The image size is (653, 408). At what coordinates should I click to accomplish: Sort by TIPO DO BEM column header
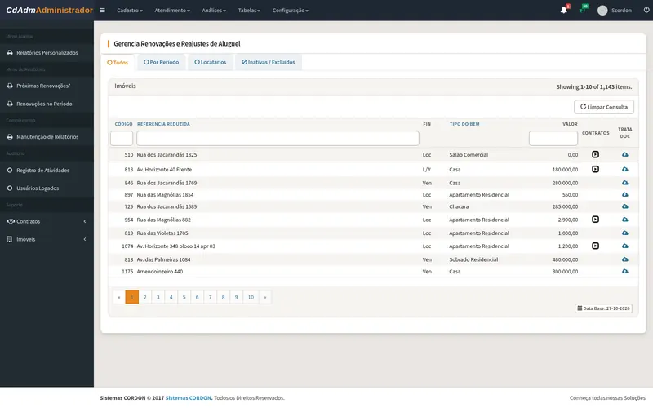(x=464, y=124)
